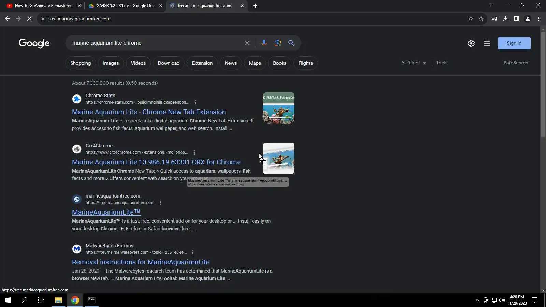The width and height of the screenshot is (546, 307).
Task: Open Chrome three-dot menu
Action: coord(539,19)
